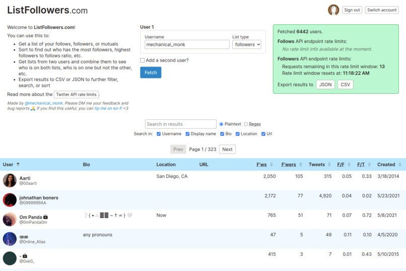Sort by Created date column arrows
This screenshot has height=271, width=406.
point(400,165)
